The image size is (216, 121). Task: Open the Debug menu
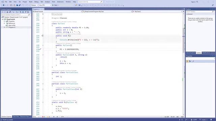click(x=36, y=2)
